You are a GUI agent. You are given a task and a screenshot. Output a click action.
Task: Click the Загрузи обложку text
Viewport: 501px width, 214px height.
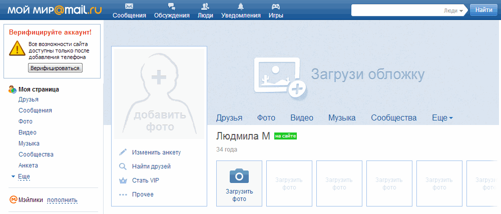coord(368,74)
